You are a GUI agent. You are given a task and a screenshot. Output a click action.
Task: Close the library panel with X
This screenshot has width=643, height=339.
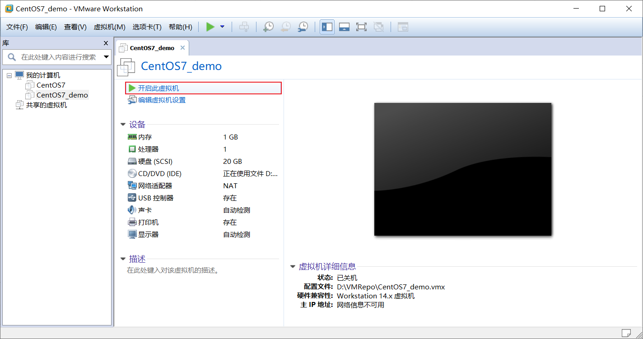point(106,43)
